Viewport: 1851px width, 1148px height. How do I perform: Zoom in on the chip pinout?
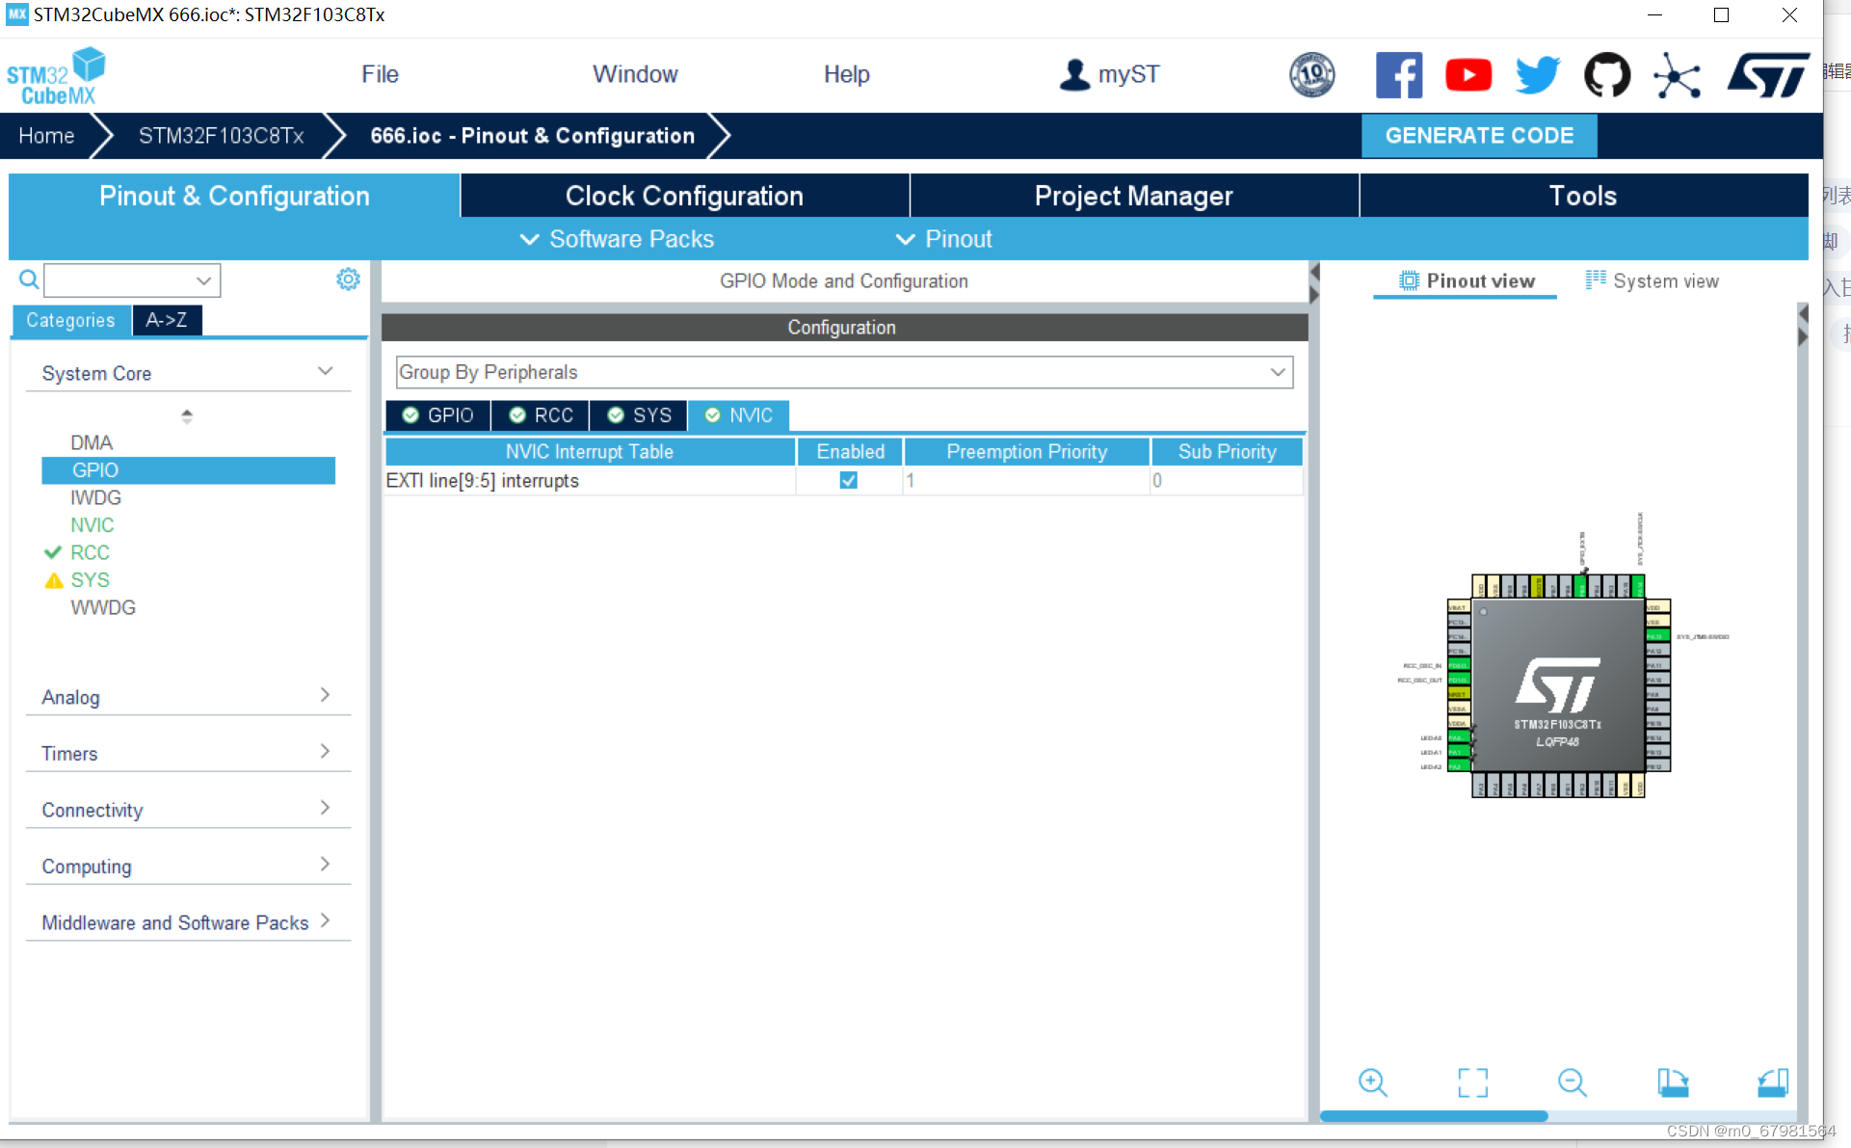[1372, 1081]
